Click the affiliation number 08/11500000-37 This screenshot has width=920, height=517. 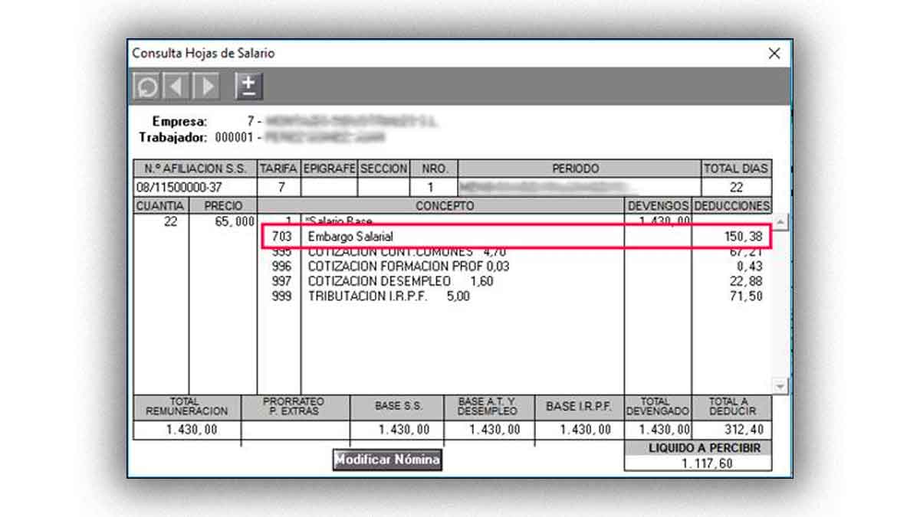pos(179,187)
